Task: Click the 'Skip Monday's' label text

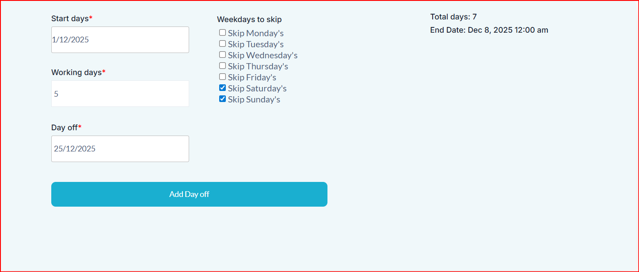Action: pyautogui.click(x=256, y=33)
